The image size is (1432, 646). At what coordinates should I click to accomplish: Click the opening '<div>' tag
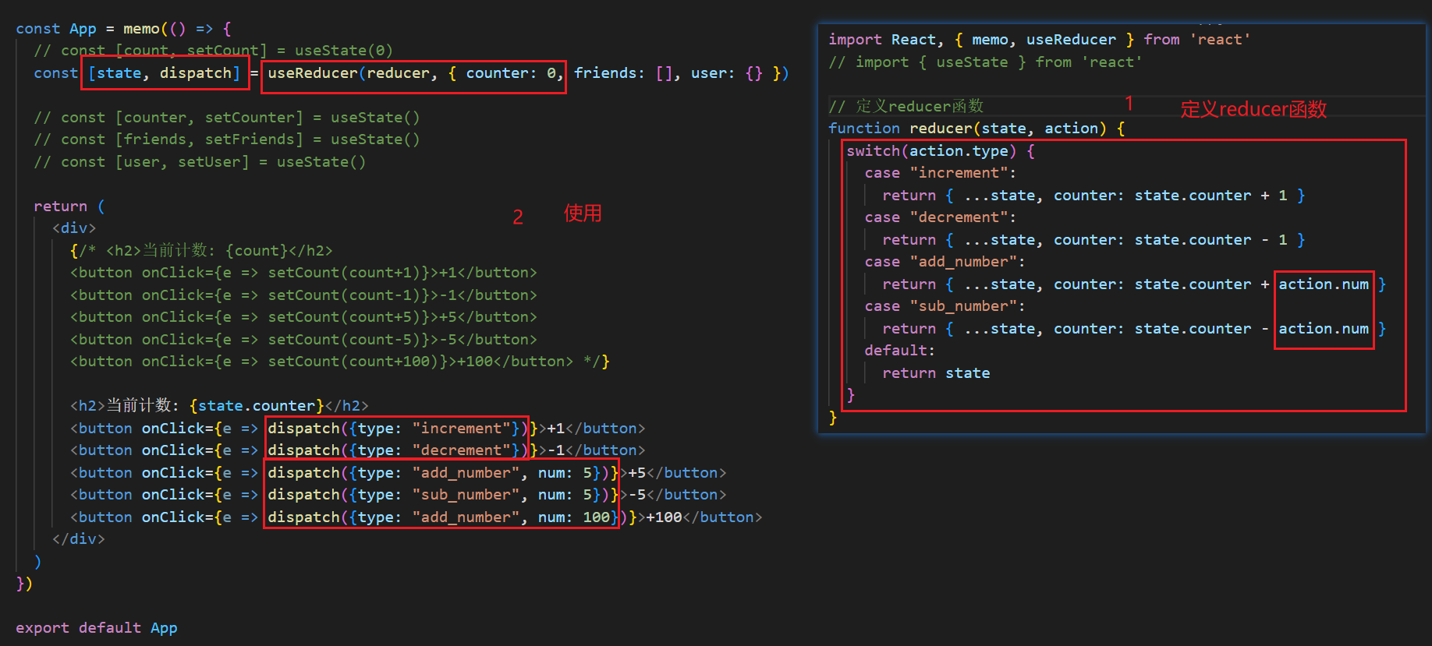(74, 228)
